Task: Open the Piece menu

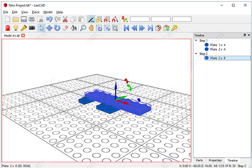Action: tap(36, 12)
